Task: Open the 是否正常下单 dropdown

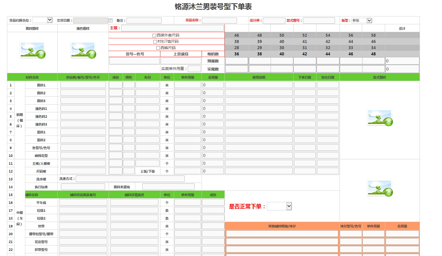Action: pos(279,206)
